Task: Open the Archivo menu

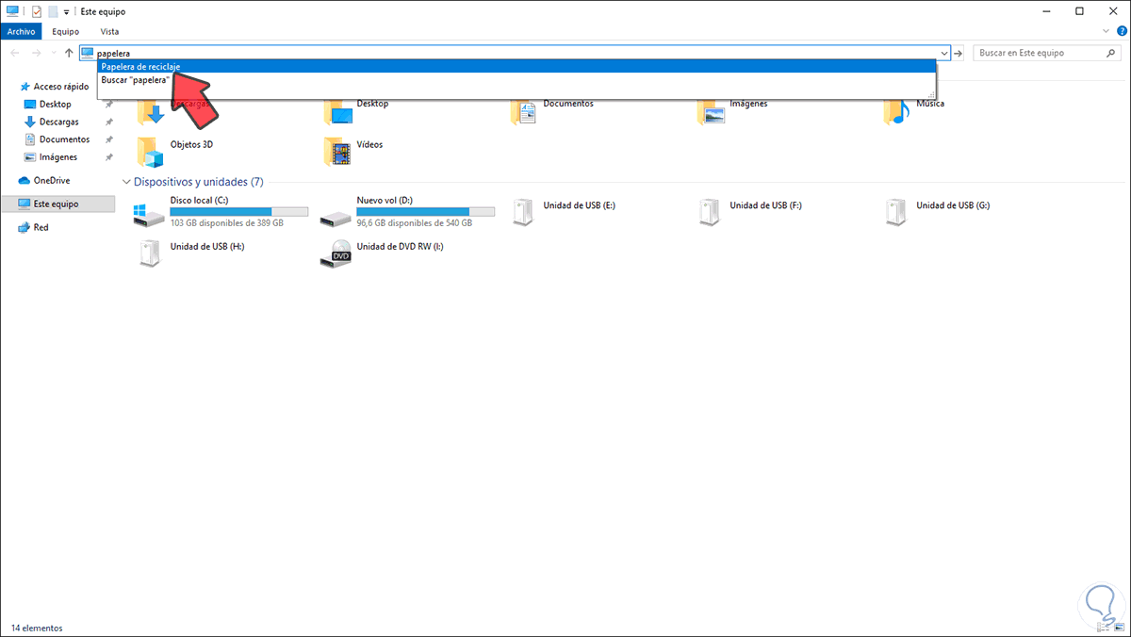Action: (x=21, y=31)
